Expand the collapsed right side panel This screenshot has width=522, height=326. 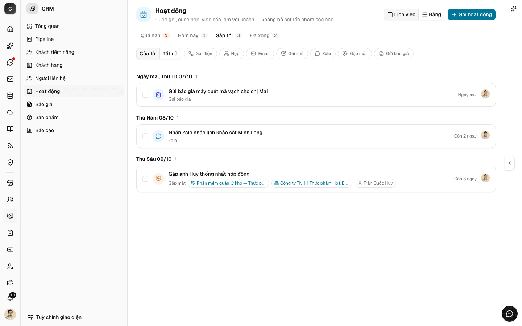(x=510, y=163)
